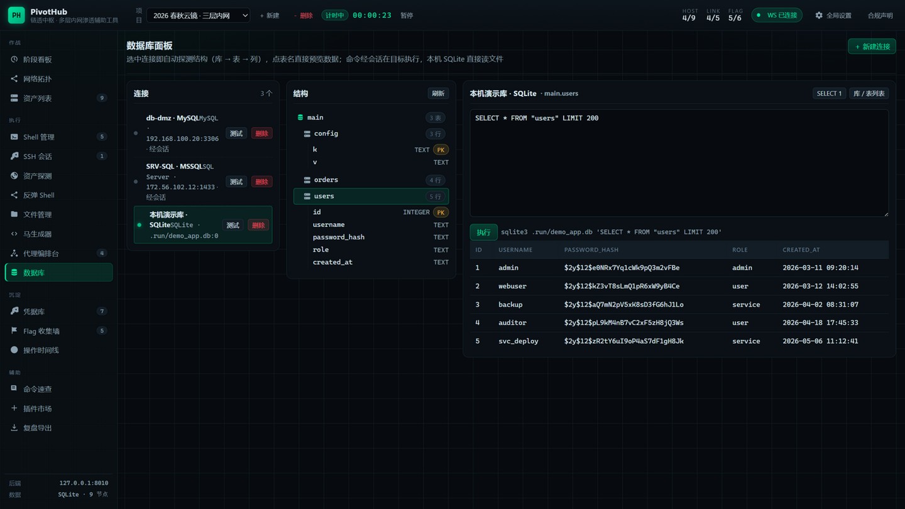Image resolution: width=905 pixels, height=509 pixels.
Task: Open 合规声明 link
Action: pyautogui.click(x=880, y=16)
